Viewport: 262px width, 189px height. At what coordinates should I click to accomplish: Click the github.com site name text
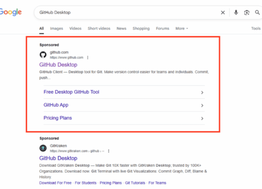(59, 52)
